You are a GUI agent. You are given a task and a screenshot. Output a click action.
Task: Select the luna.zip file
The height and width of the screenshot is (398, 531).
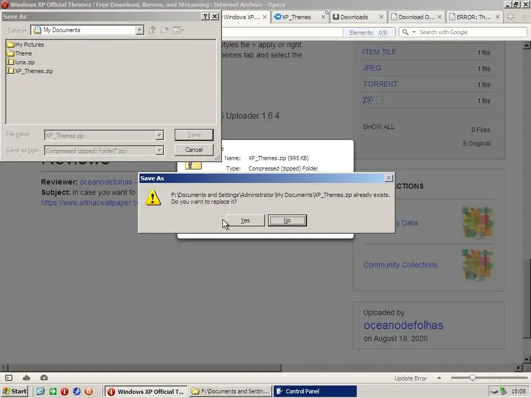(x=21, y=62)
